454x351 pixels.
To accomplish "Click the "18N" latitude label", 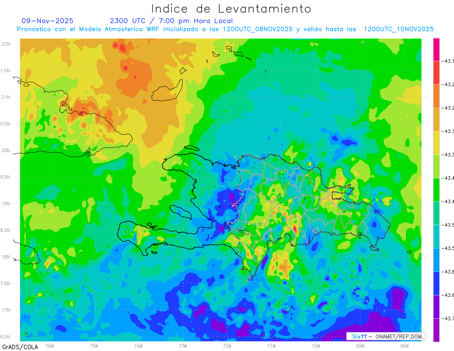I will [6, 257].
